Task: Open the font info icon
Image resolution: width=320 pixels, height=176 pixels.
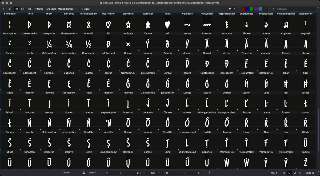Action: 4,9
